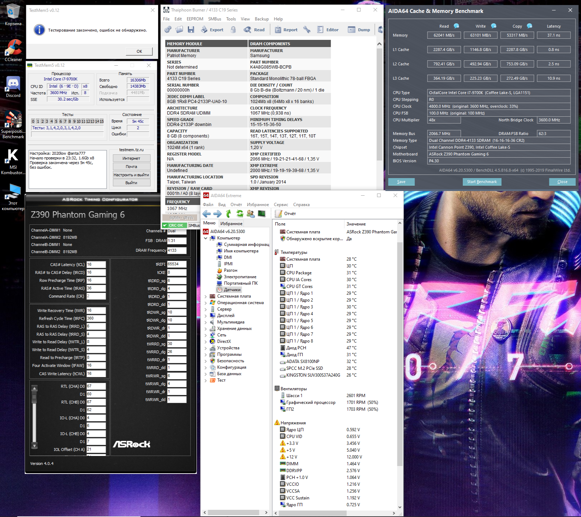Click the CAS# Latency (tCL) input field
Image resolution: width=581 pixels, height=517 pixels.
pos(96,265)
